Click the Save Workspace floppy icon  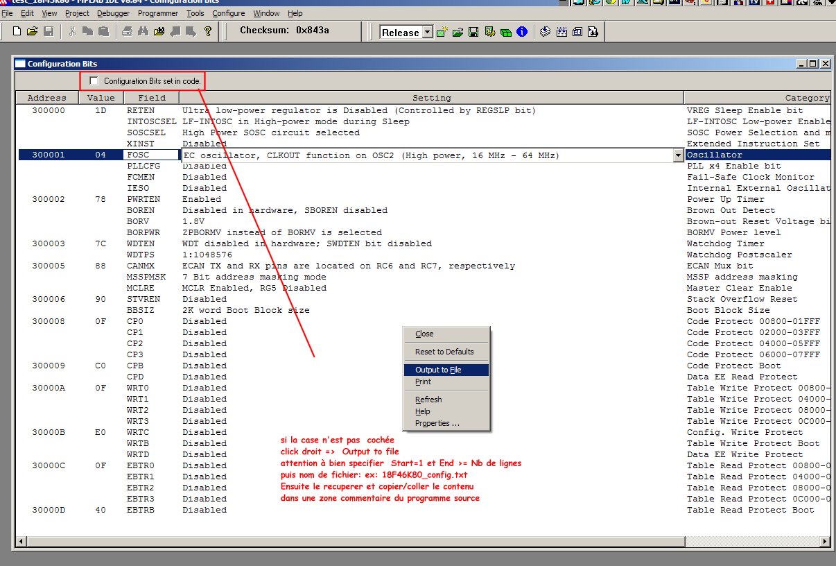(473, 32)
